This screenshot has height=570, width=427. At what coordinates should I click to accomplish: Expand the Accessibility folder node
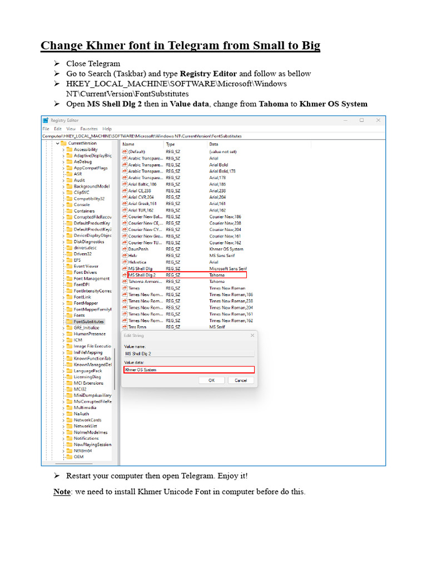pyautogui.click(x=63, y=149)
